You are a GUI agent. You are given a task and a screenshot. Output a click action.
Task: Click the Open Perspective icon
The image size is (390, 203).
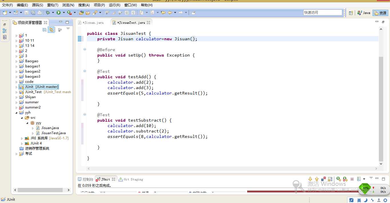351,13
